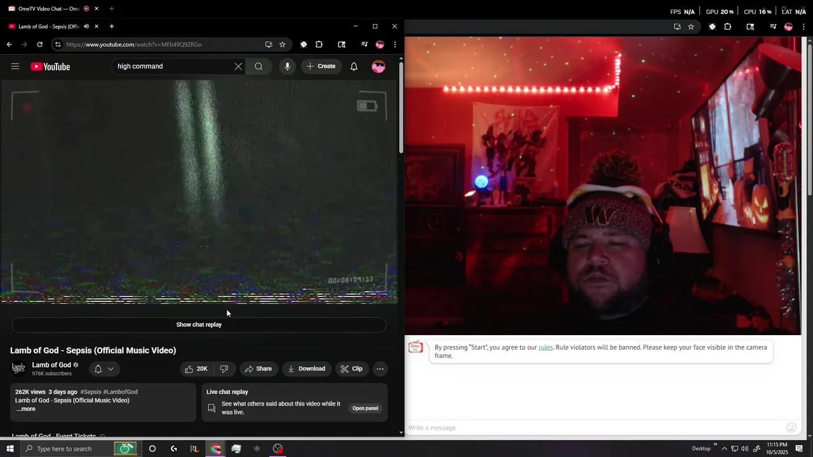Show chat replay for the video
The width and height of the screenshot is (813, 457).
point(199,324)
